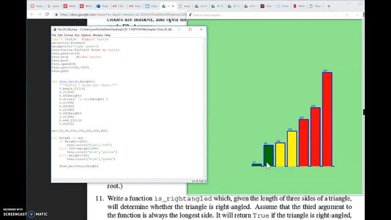Click the 'tess.goto(-100,-250)' code line
This screenshot has height=220, width=391.
pyautogui.click(x=70, y=68)
